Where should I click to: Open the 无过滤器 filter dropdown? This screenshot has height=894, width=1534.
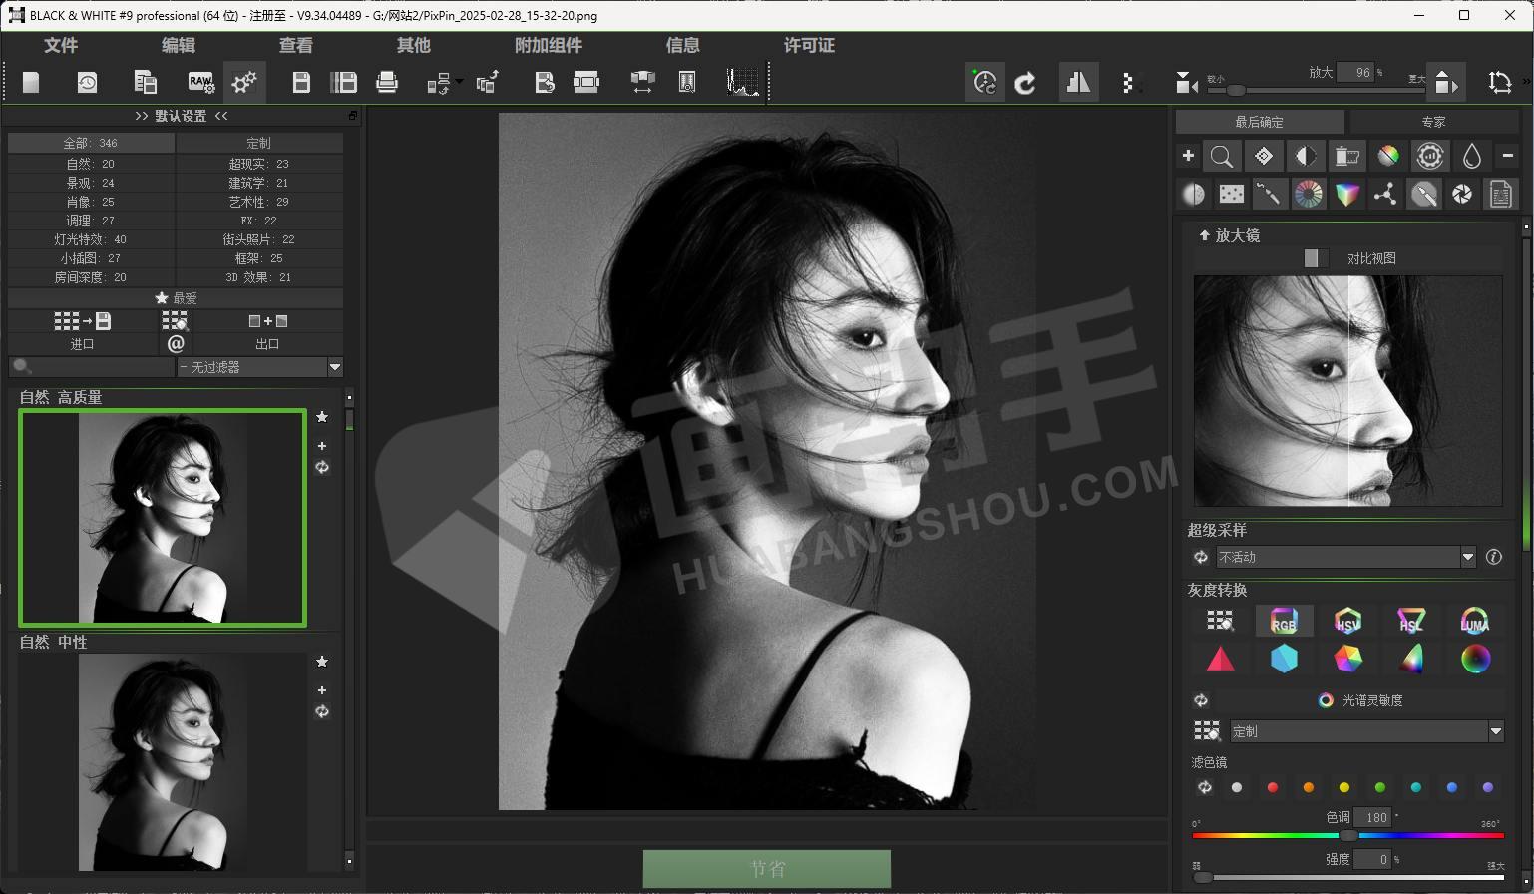[259, 367]
